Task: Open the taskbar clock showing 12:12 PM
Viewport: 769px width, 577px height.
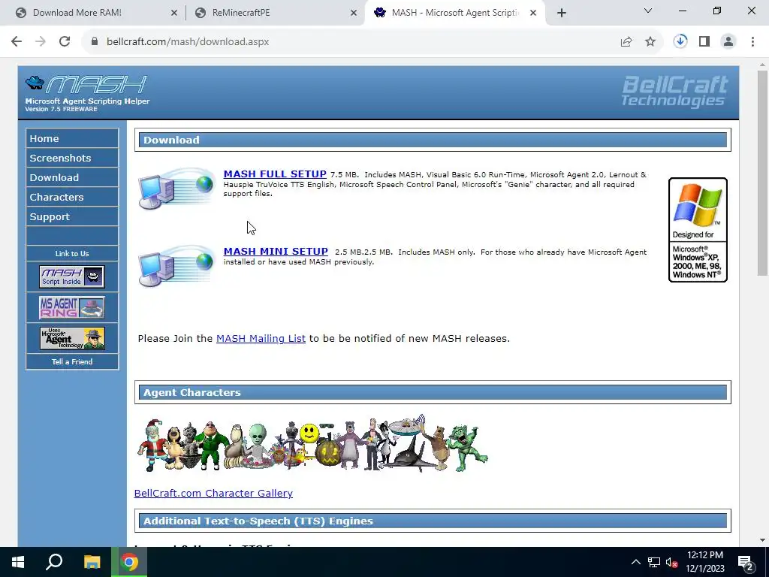Action: [704, 562]
